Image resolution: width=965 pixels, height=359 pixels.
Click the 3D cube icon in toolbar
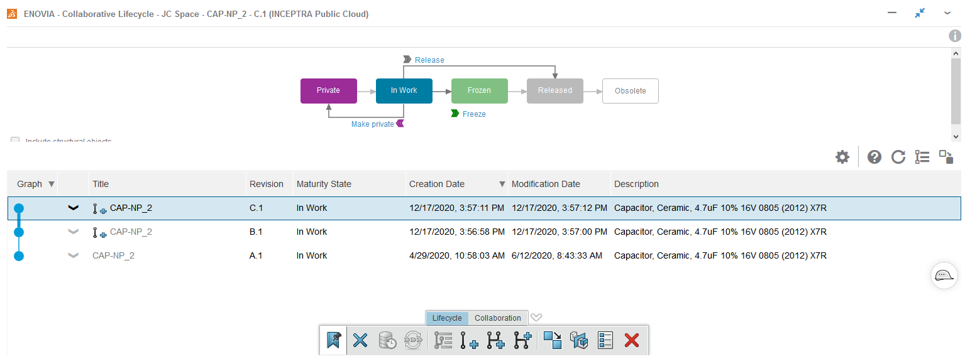pos(578,340)
